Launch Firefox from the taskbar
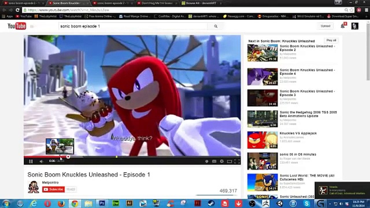This screenshot has height=208, width=370. click(x=61, y=203)
